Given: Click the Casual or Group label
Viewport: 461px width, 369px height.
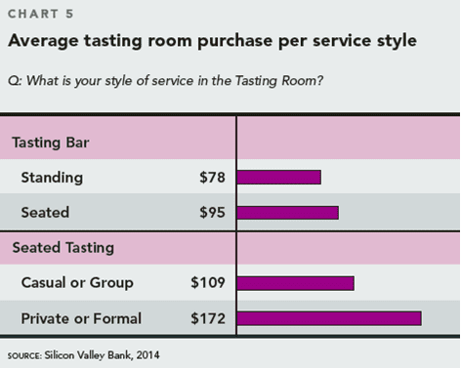Looking at the screenshot, I should tap(77, 282).
